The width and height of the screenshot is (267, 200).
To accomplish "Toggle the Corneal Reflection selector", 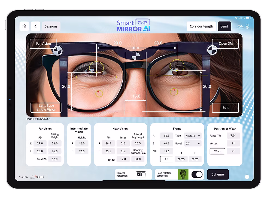I will point(141,174).
